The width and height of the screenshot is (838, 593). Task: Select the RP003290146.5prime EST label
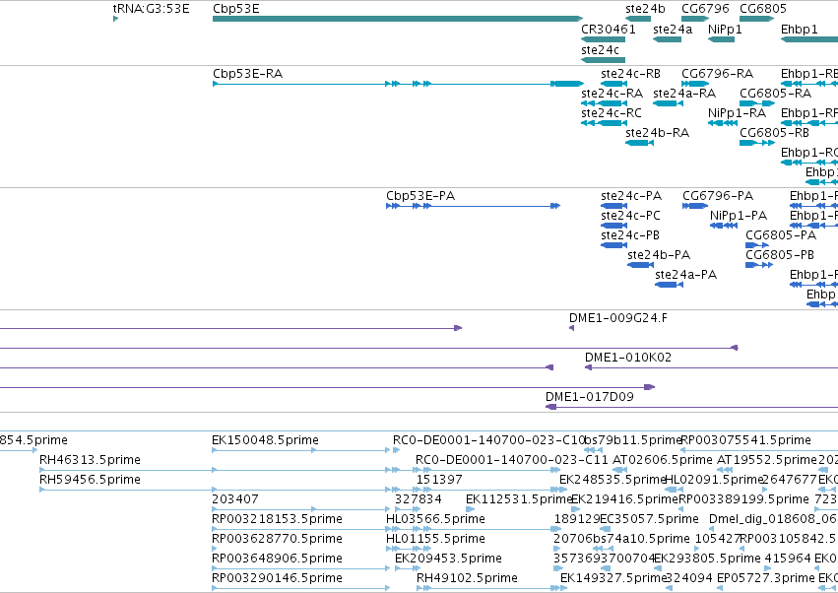(x=277, y=578)
